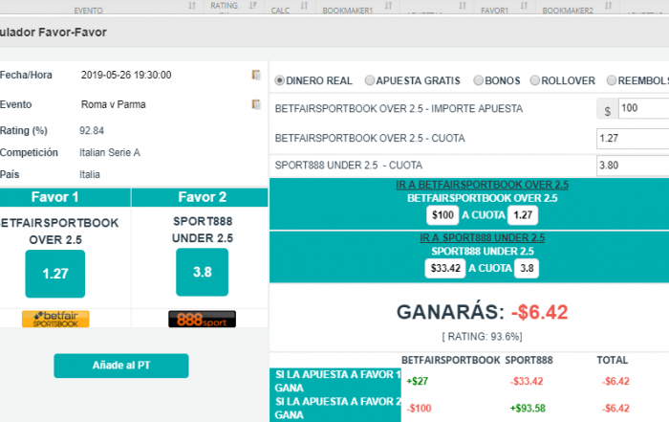Copy the Fecha/Hora value using clipboard icon
Image resolution: width=669 pixels, height=422 pixels.
[x=256, y=75]
